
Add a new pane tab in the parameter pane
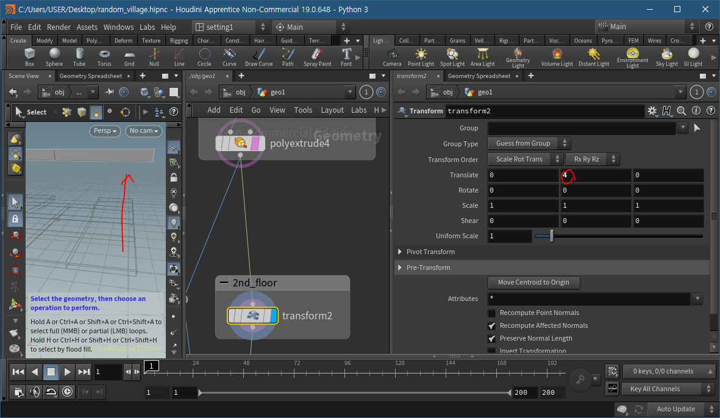[x=531, y=76]
